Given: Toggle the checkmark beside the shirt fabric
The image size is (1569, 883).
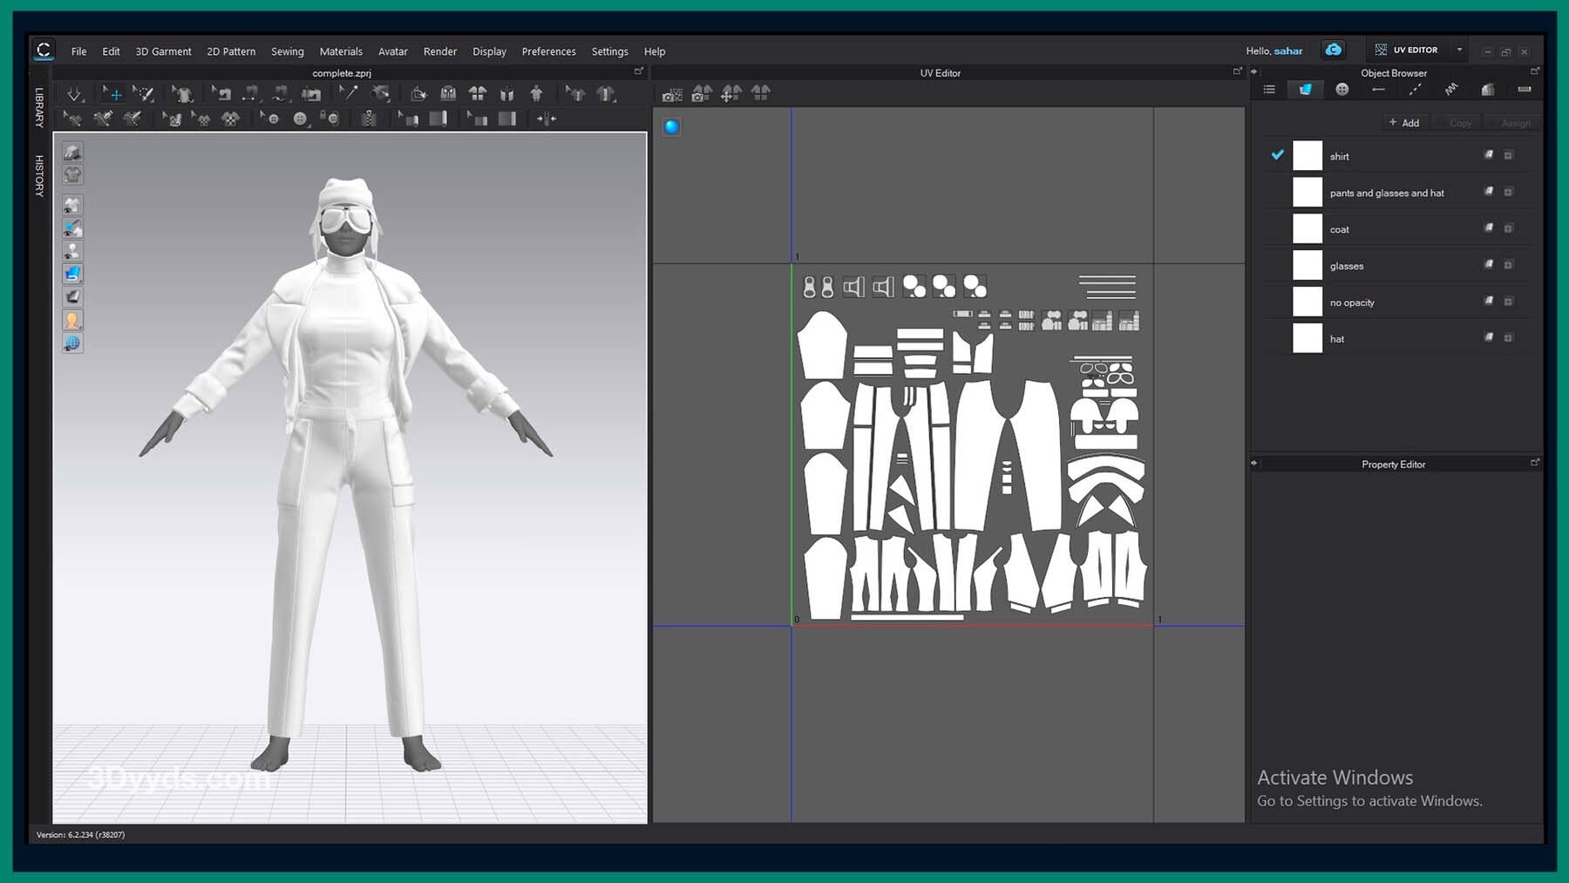Looking at the screenshot, I should [x=1277, y=155].
